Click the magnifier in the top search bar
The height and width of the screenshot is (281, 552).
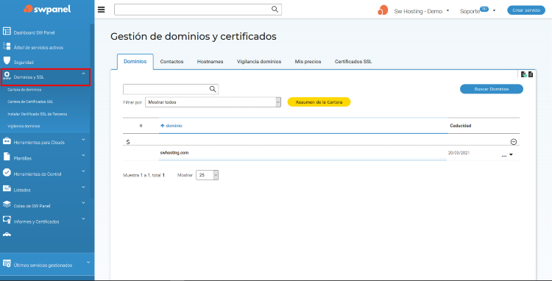pos(275,9)
